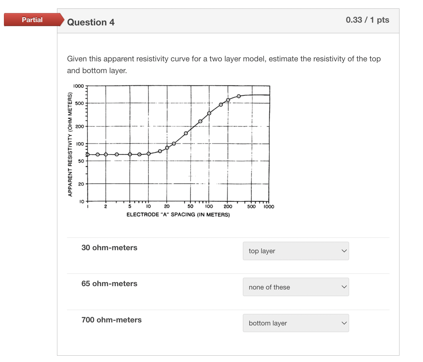Viewport: 423px width, 362px height.
Task: Click the red Partial status ribbon
Action: (32, 20)
